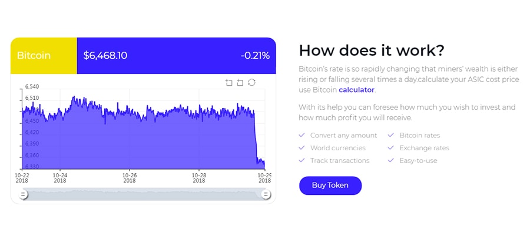Click the right handle of range slider
Screen dimensions: 530x236
(266, 194)
